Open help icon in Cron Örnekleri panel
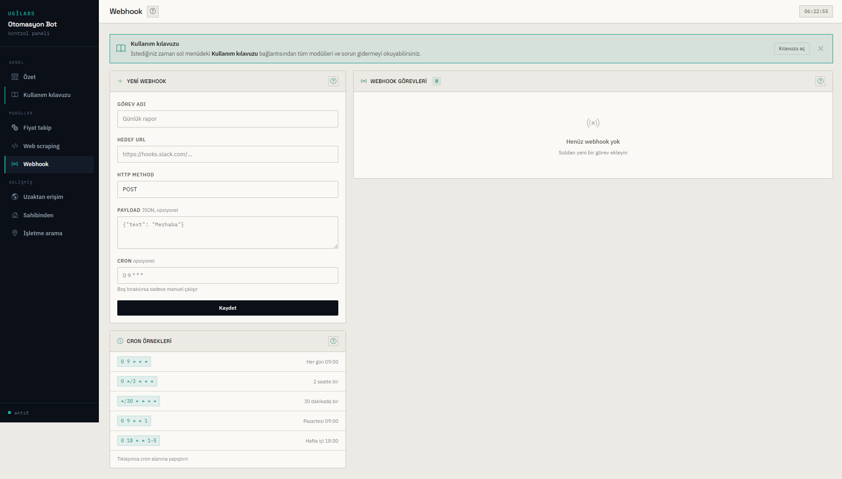The image size is (842, 479). pyautogui.click(x=333, y=341)
